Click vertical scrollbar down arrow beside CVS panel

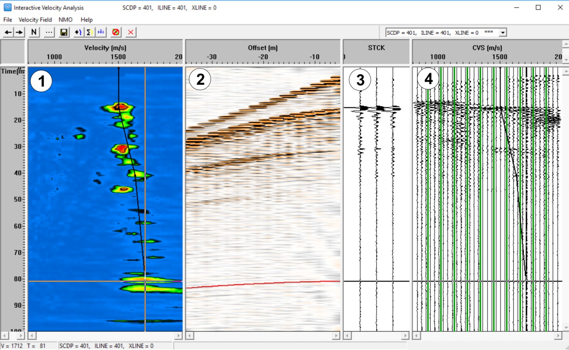coord(566,327)
